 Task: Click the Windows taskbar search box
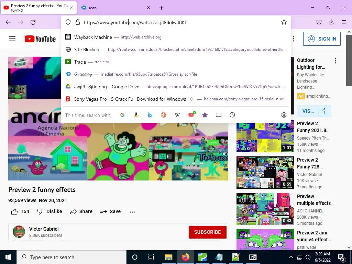71,257
